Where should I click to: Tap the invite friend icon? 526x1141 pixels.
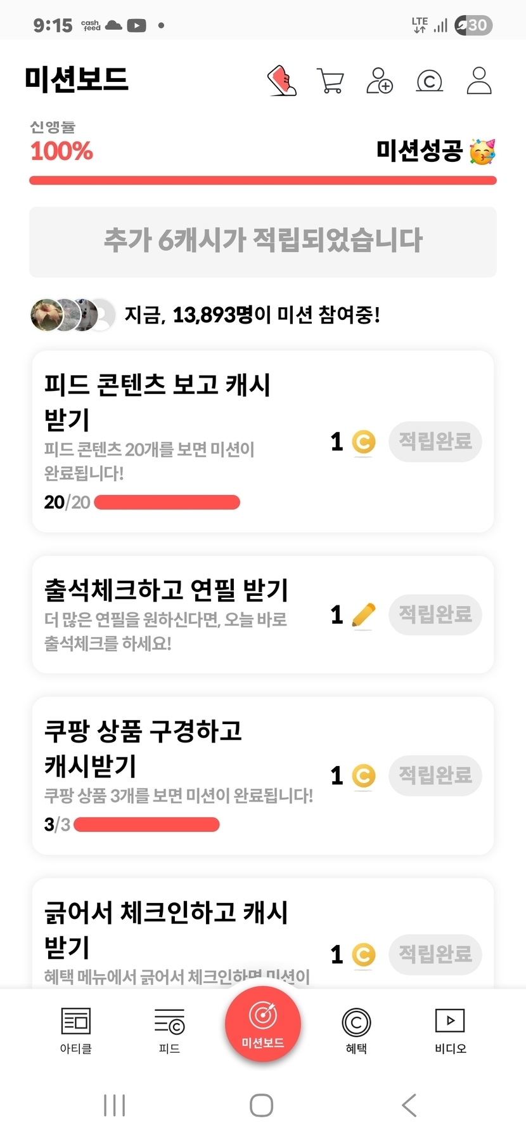380,81
